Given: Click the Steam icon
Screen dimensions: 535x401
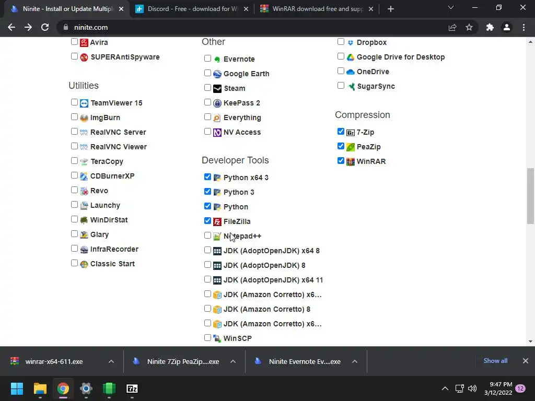Looking at the screenshot, I should [217, 89].
